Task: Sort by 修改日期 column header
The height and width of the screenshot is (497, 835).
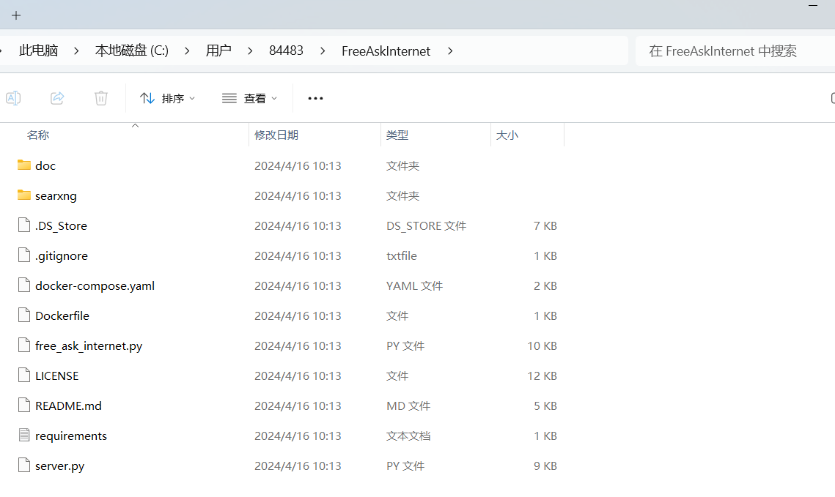Action: click(276, 135)
